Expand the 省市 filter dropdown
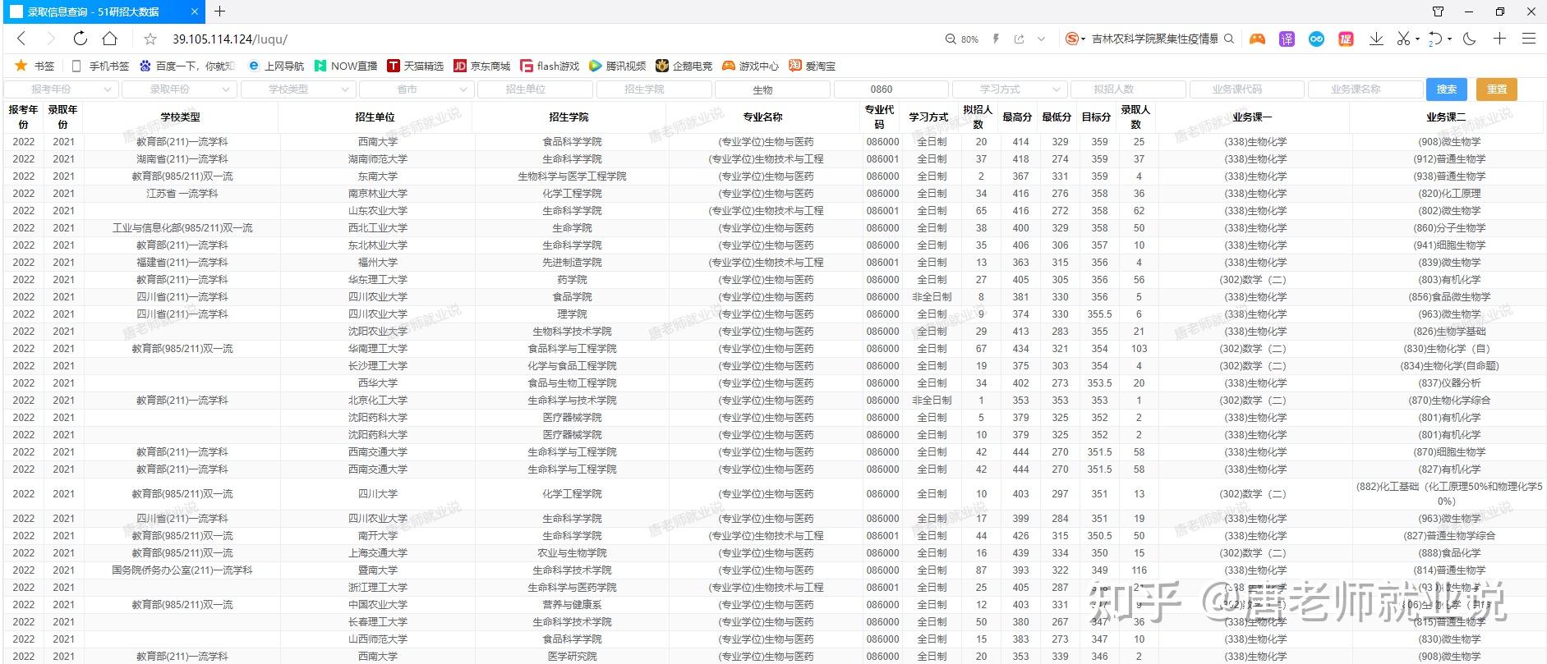1547x664 pixels. point(417,89)
